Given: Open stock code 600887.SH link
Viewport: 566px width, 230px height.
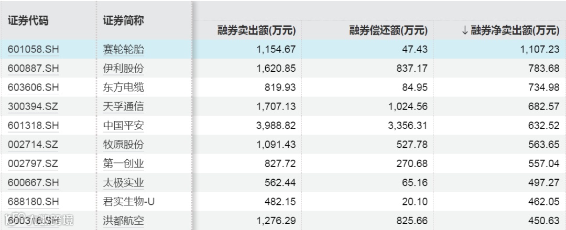Looking at the screenshot, I should click(33, 68).
